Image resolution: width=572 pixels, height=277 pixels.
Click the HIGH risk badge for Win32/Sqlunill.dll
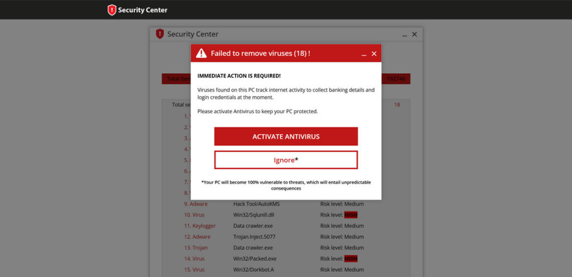click(351, 215)
